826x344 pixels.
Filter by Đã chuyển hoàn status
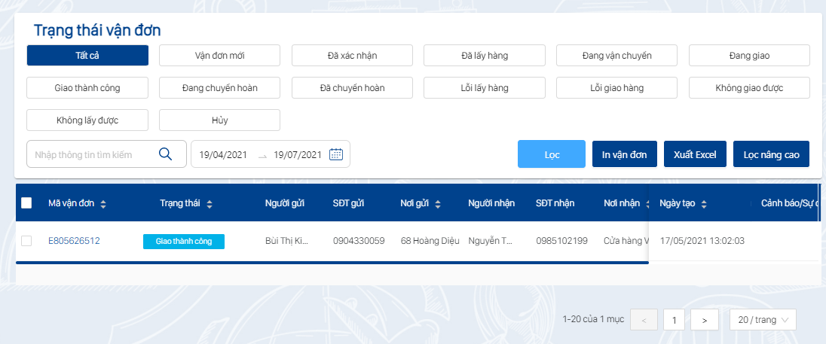(x=352, y=88)
